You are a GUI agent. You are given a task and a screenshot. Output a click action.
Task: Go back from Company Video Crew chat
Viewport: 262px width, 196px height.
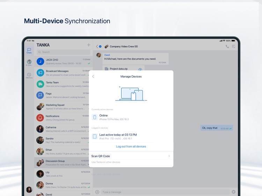(x=97, y=46)
